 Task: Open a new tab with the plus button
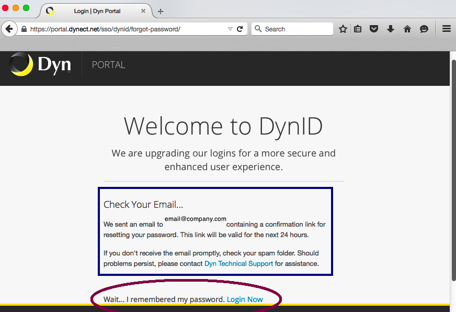pos(160,12)
